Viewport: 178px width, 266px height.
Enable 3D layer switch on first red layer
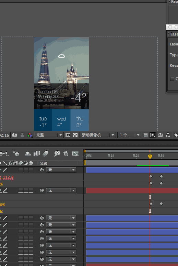[x=31, y=191]
